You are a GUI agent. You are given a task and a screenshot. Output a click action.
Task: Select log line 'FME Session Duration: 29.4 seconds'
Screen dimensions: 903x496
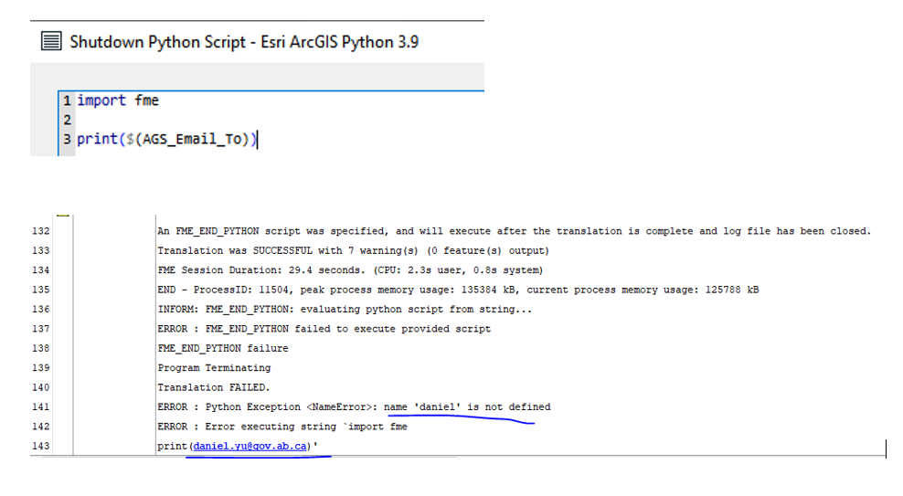(350, 270)
